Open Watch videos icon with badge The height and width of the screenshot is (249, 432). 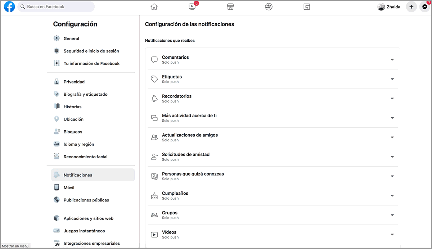pos(192,7)
